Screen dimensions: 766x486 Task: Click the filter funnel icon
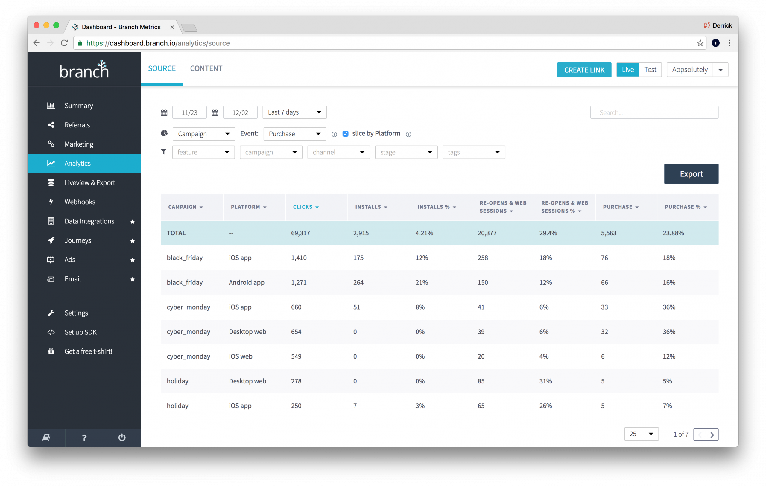pos(164,152)
